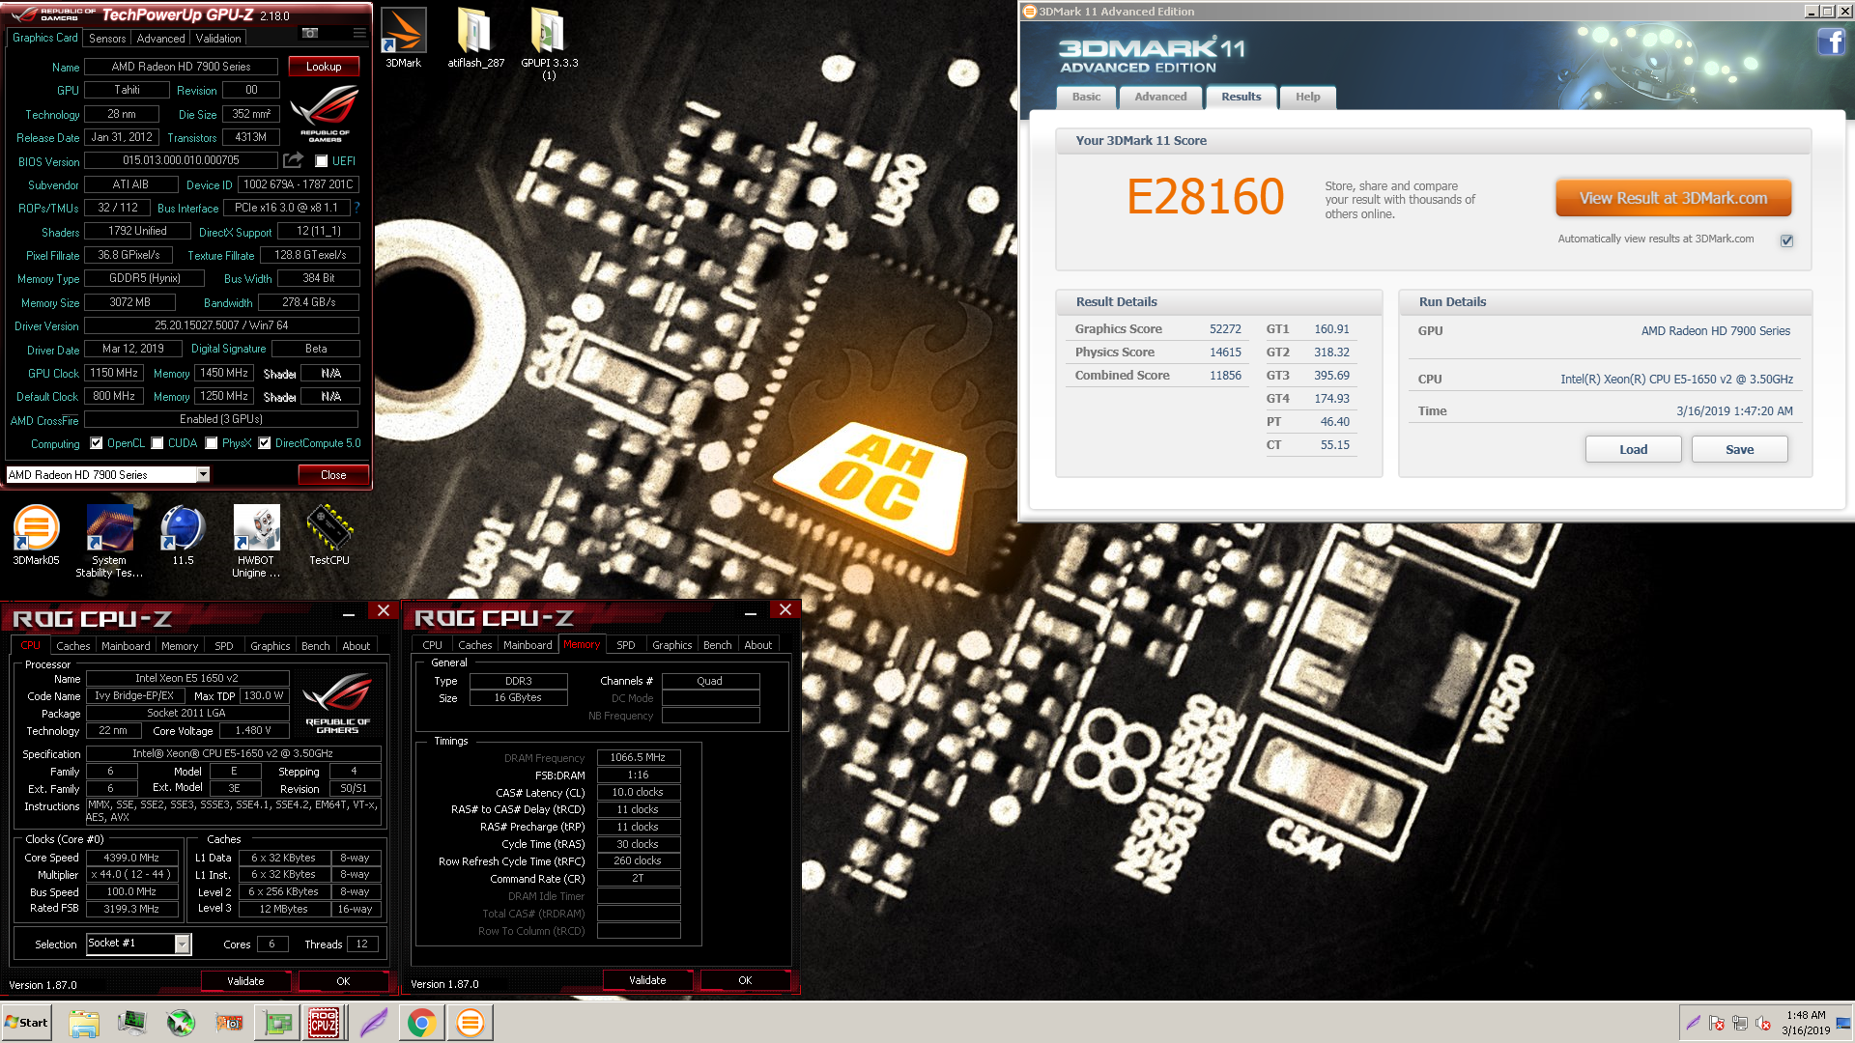Switch to ROG CPU-Z taskbar button

pyautogui.click(x=324, y=1023)
